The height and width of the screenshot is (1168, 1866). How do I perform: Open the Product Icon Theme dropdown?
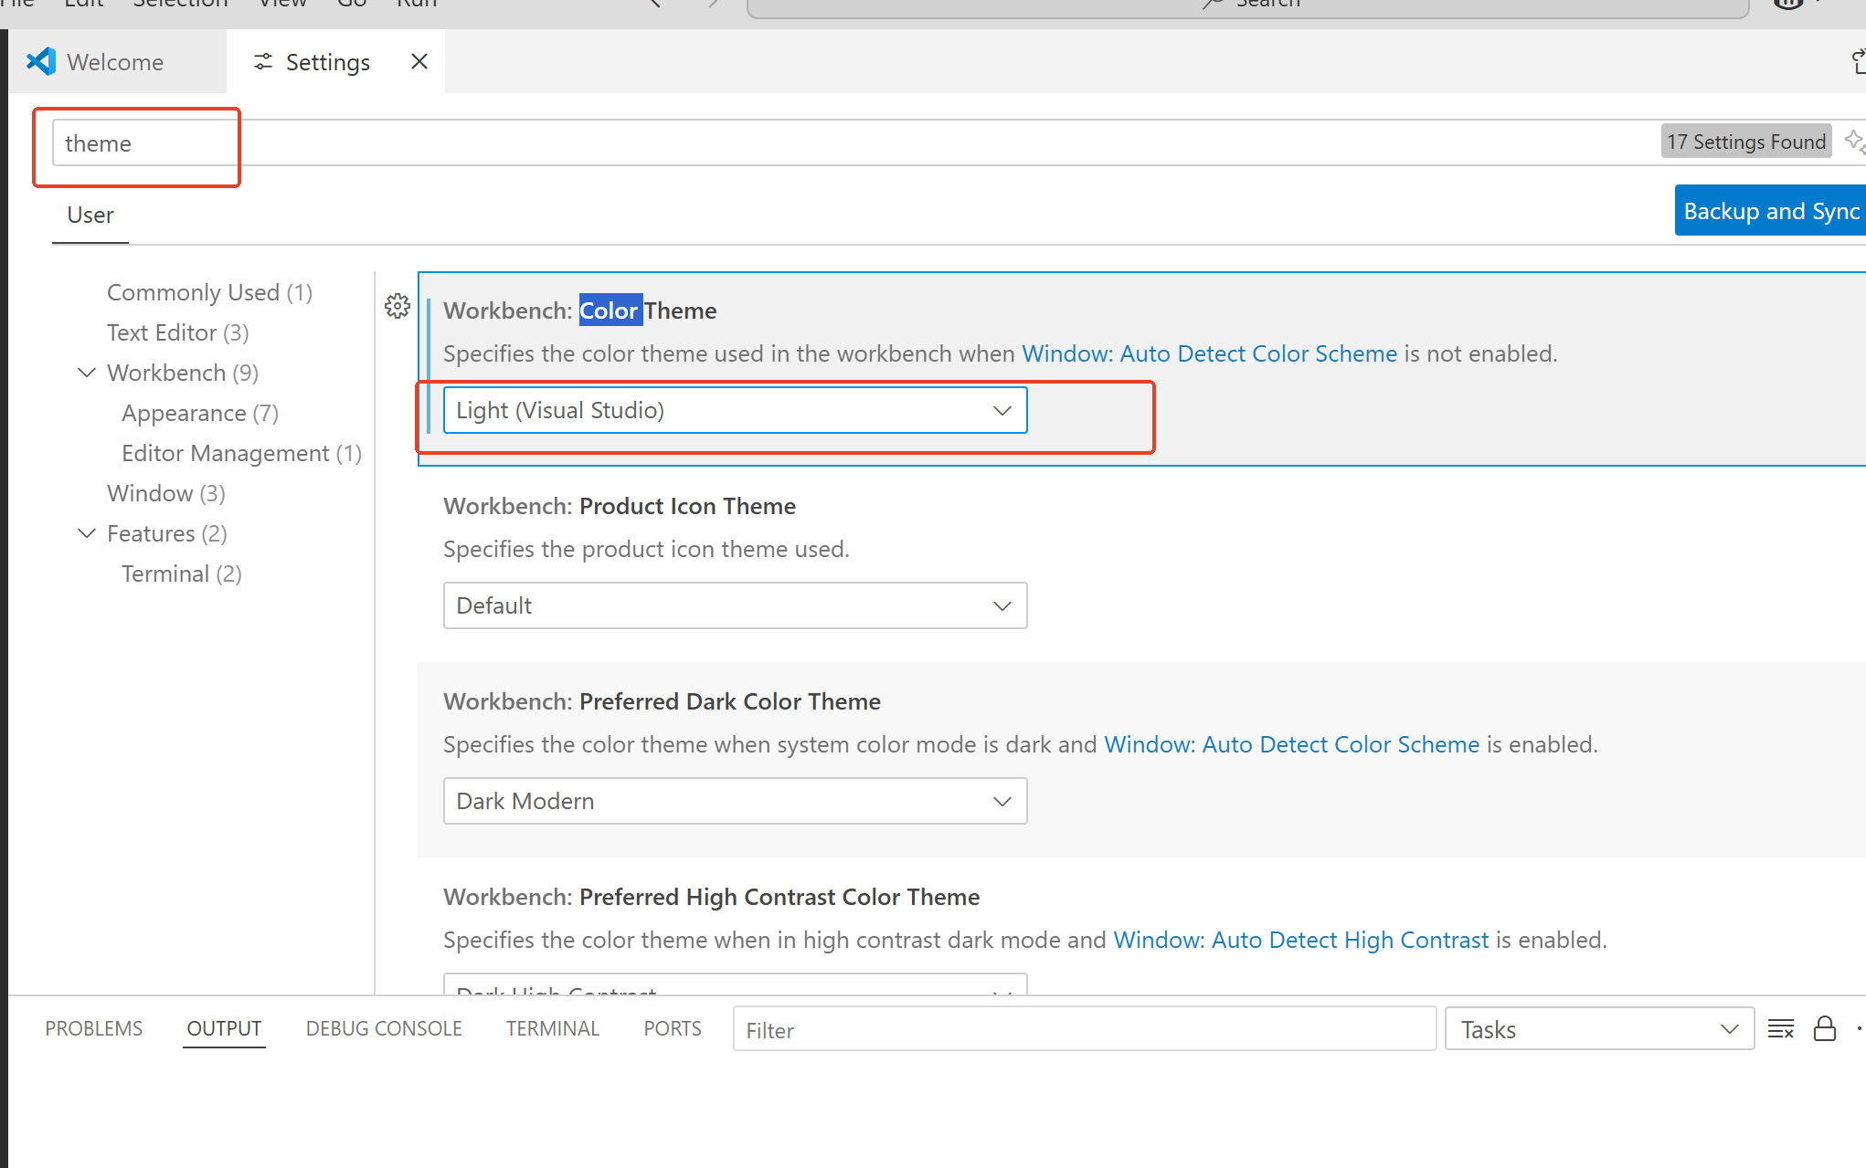[x=736, y=605]
